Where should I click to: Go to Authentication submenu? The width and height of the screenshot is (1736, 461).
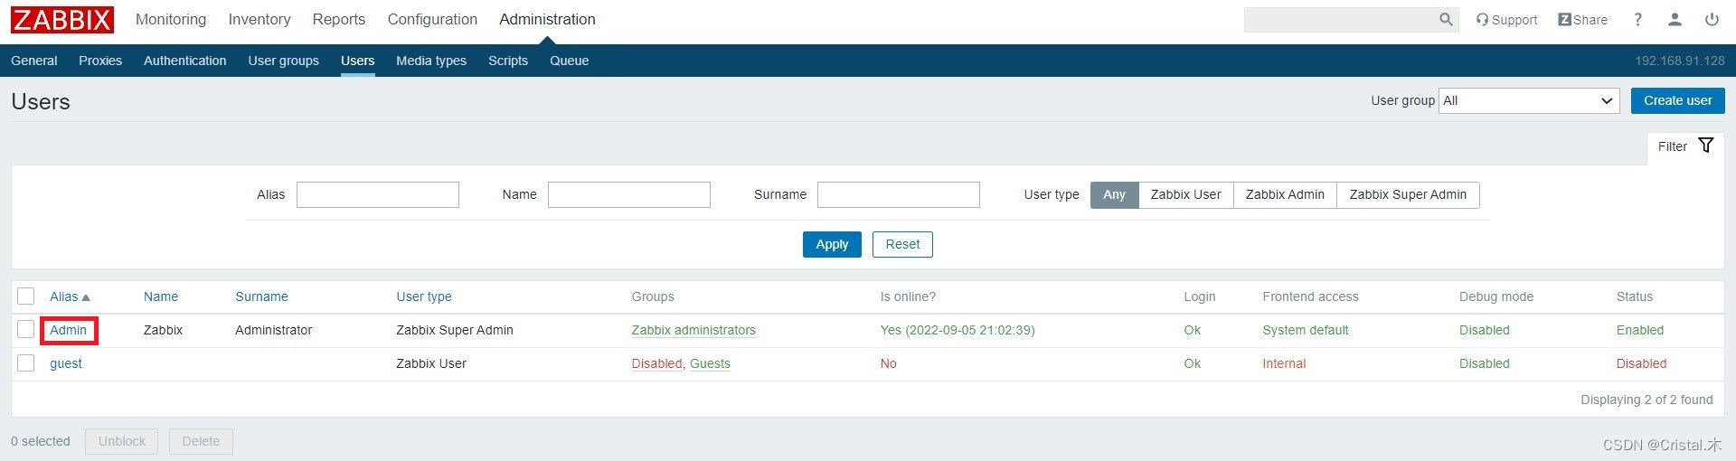(x=185, y=61)
